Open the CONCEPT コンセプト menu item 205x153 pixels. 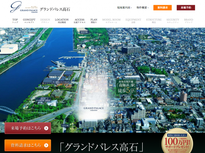[29, 21]
